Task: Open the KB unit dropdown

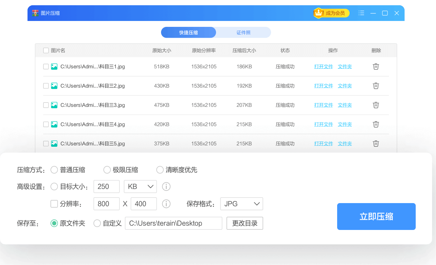Action: pos(140,187)
